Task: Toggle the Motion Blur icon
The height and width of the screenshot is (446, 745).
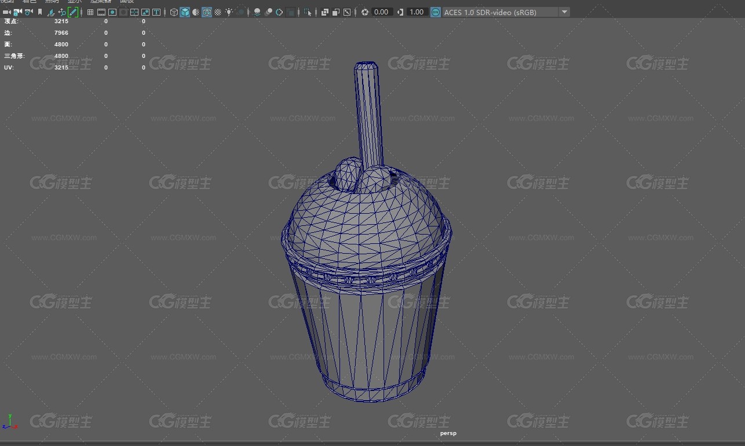Action: click(x=269, y=12)
